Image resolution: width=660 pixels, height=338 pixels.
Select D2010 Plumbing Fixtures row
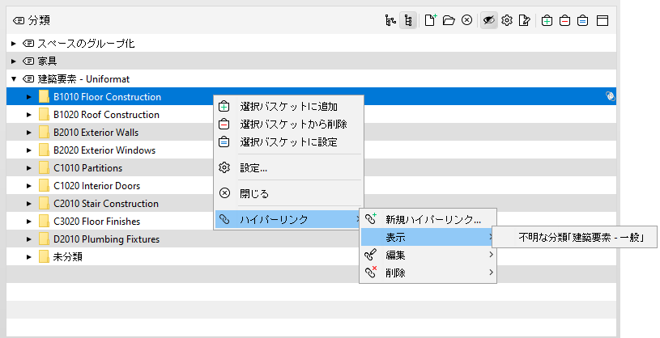coord(311,239)
